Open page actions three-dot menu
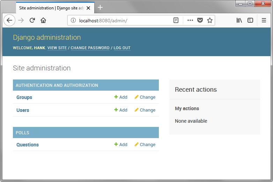Screen dimensions: 273x182 (x=190, y=20)
